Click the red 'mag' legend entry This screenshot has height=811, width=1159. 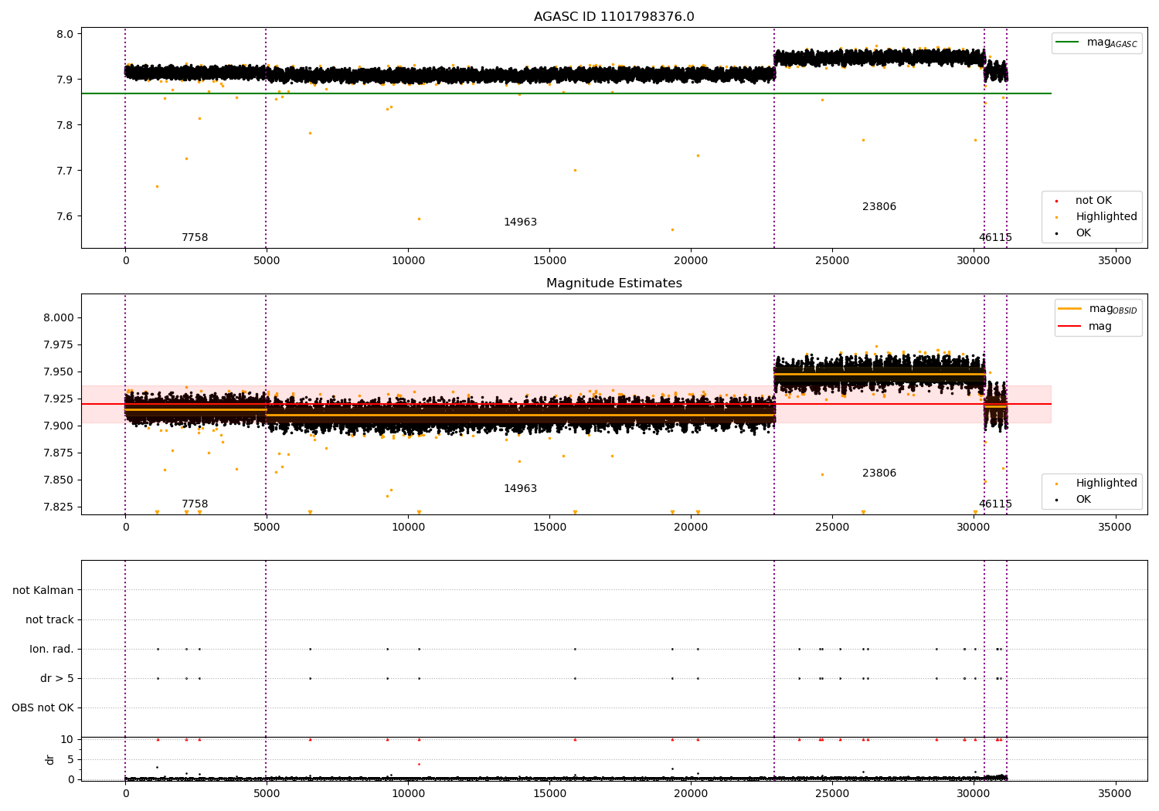point(1086,327)
